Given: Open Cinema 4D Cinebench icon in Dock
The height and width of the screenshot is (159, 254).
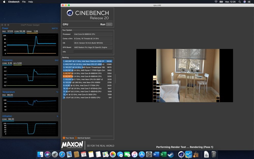Looking at the screenshot, I should pos(181,154).
